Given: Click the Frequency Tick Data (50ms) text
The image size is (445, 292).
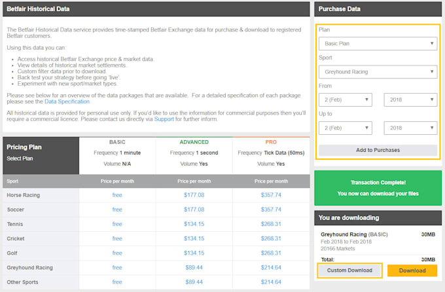Looking at the screenshot, I should [x=271, y=153].
